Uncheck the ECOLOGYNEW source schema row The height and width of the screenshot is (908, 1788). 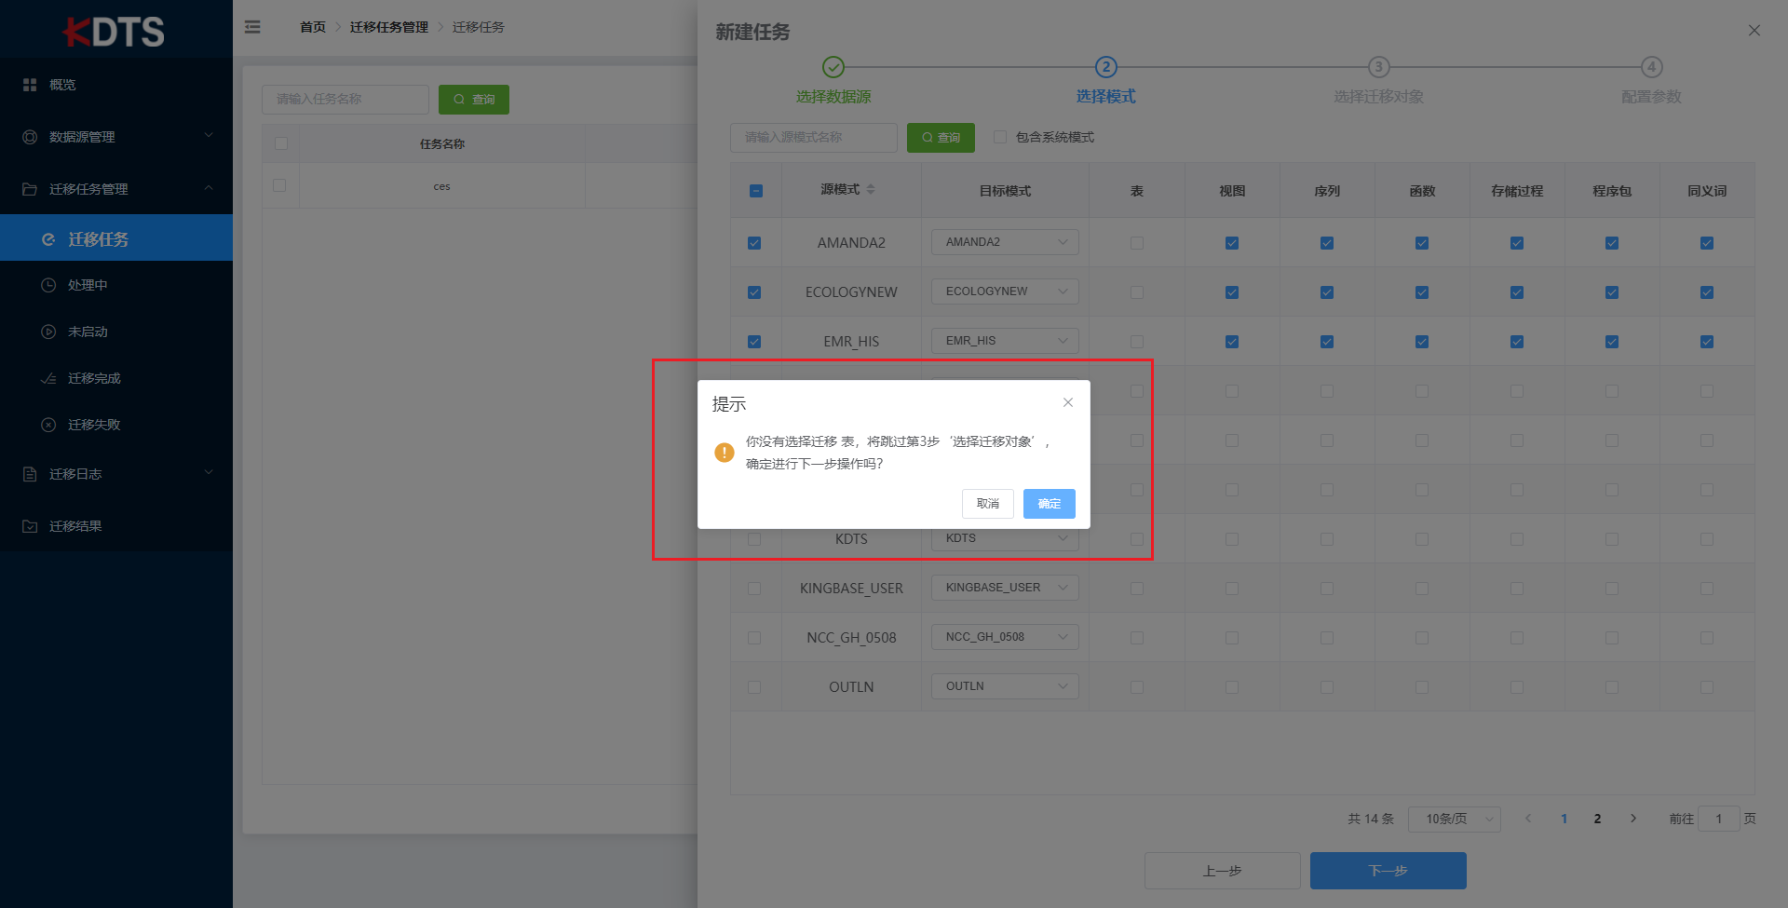pyautogui.click(x=754, y=291)
